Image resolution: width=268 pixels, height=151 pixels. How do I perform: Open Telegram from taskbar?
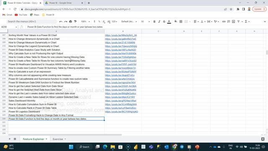click(x=182, y=147)
